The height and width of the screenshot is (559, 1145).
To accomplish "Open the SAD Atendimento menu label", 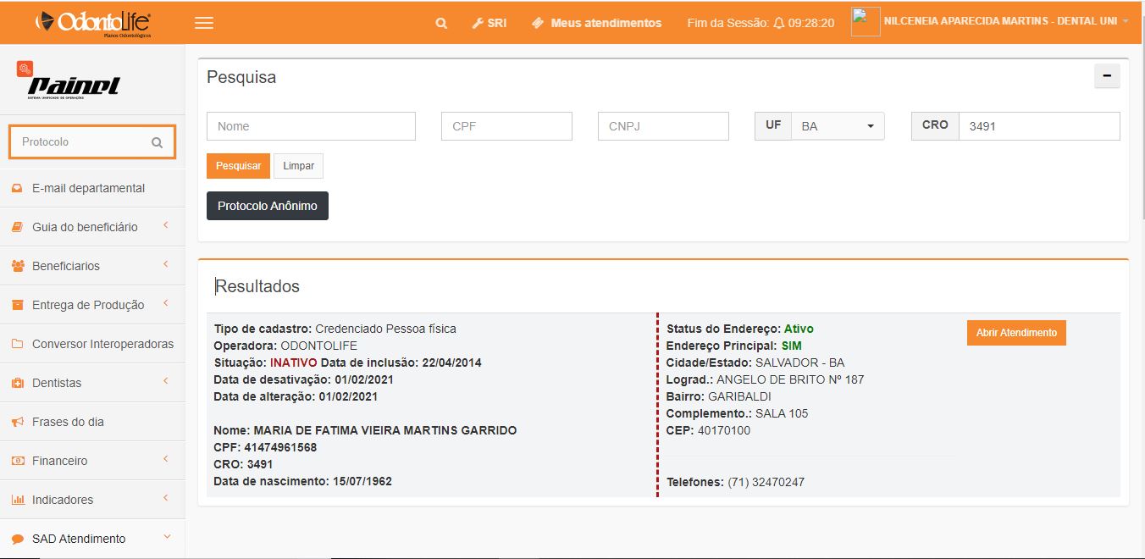I will (79, 539).
